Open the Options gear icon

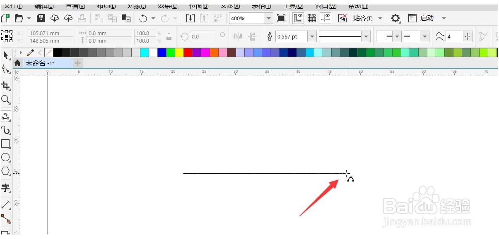click(x=395, y=18)
